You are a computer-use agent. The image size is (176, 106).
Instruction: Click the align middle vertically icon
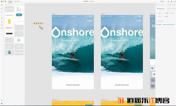tap(159, 5)
